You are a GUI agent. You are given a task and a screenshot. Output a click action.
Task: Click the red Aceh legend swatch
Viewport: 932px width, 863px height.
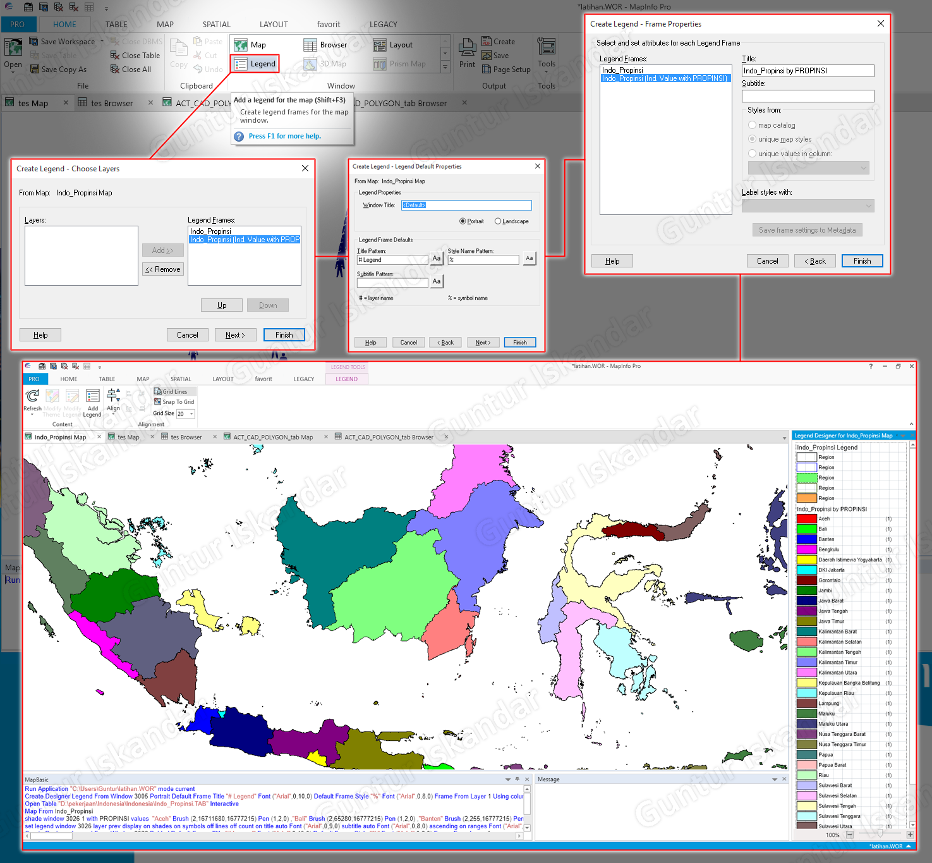tap(807, 519)
